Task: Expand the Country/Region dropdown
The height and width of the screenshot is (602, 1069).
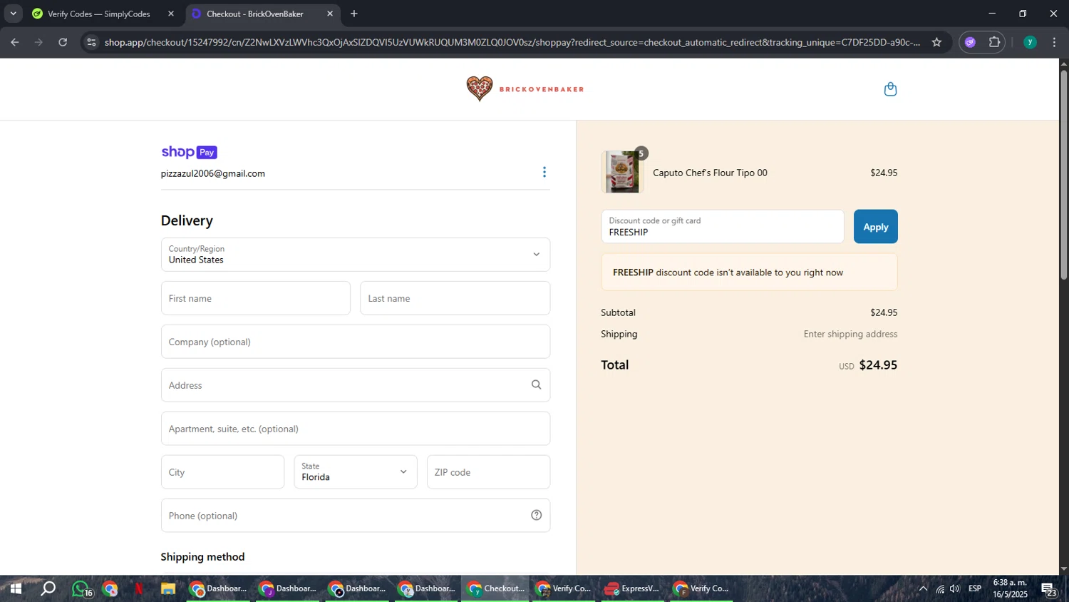Action: click(x=356, y=255)
